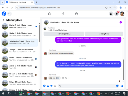Click the volume speaker tray icon

click(112, 93)
